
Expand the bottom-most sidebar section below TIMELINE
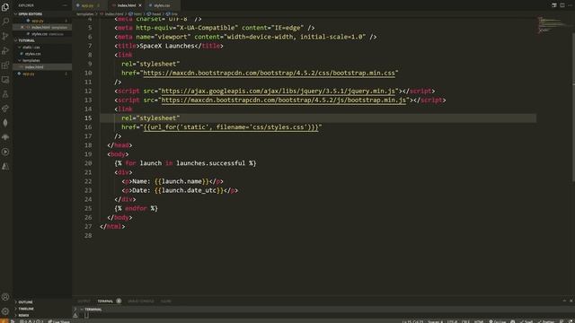click(x=42, y=315)
